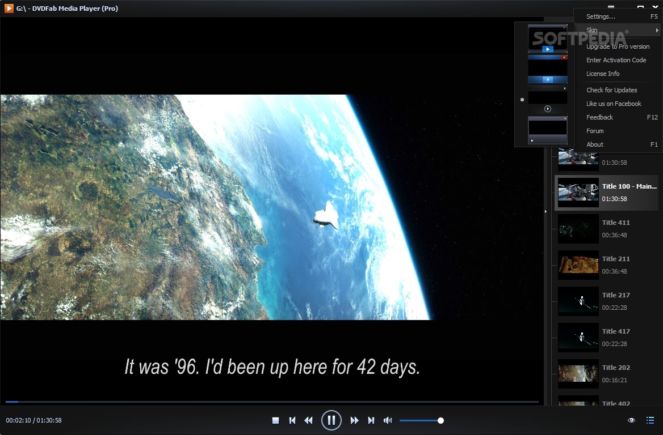Stop playback with the stop button

275,420
